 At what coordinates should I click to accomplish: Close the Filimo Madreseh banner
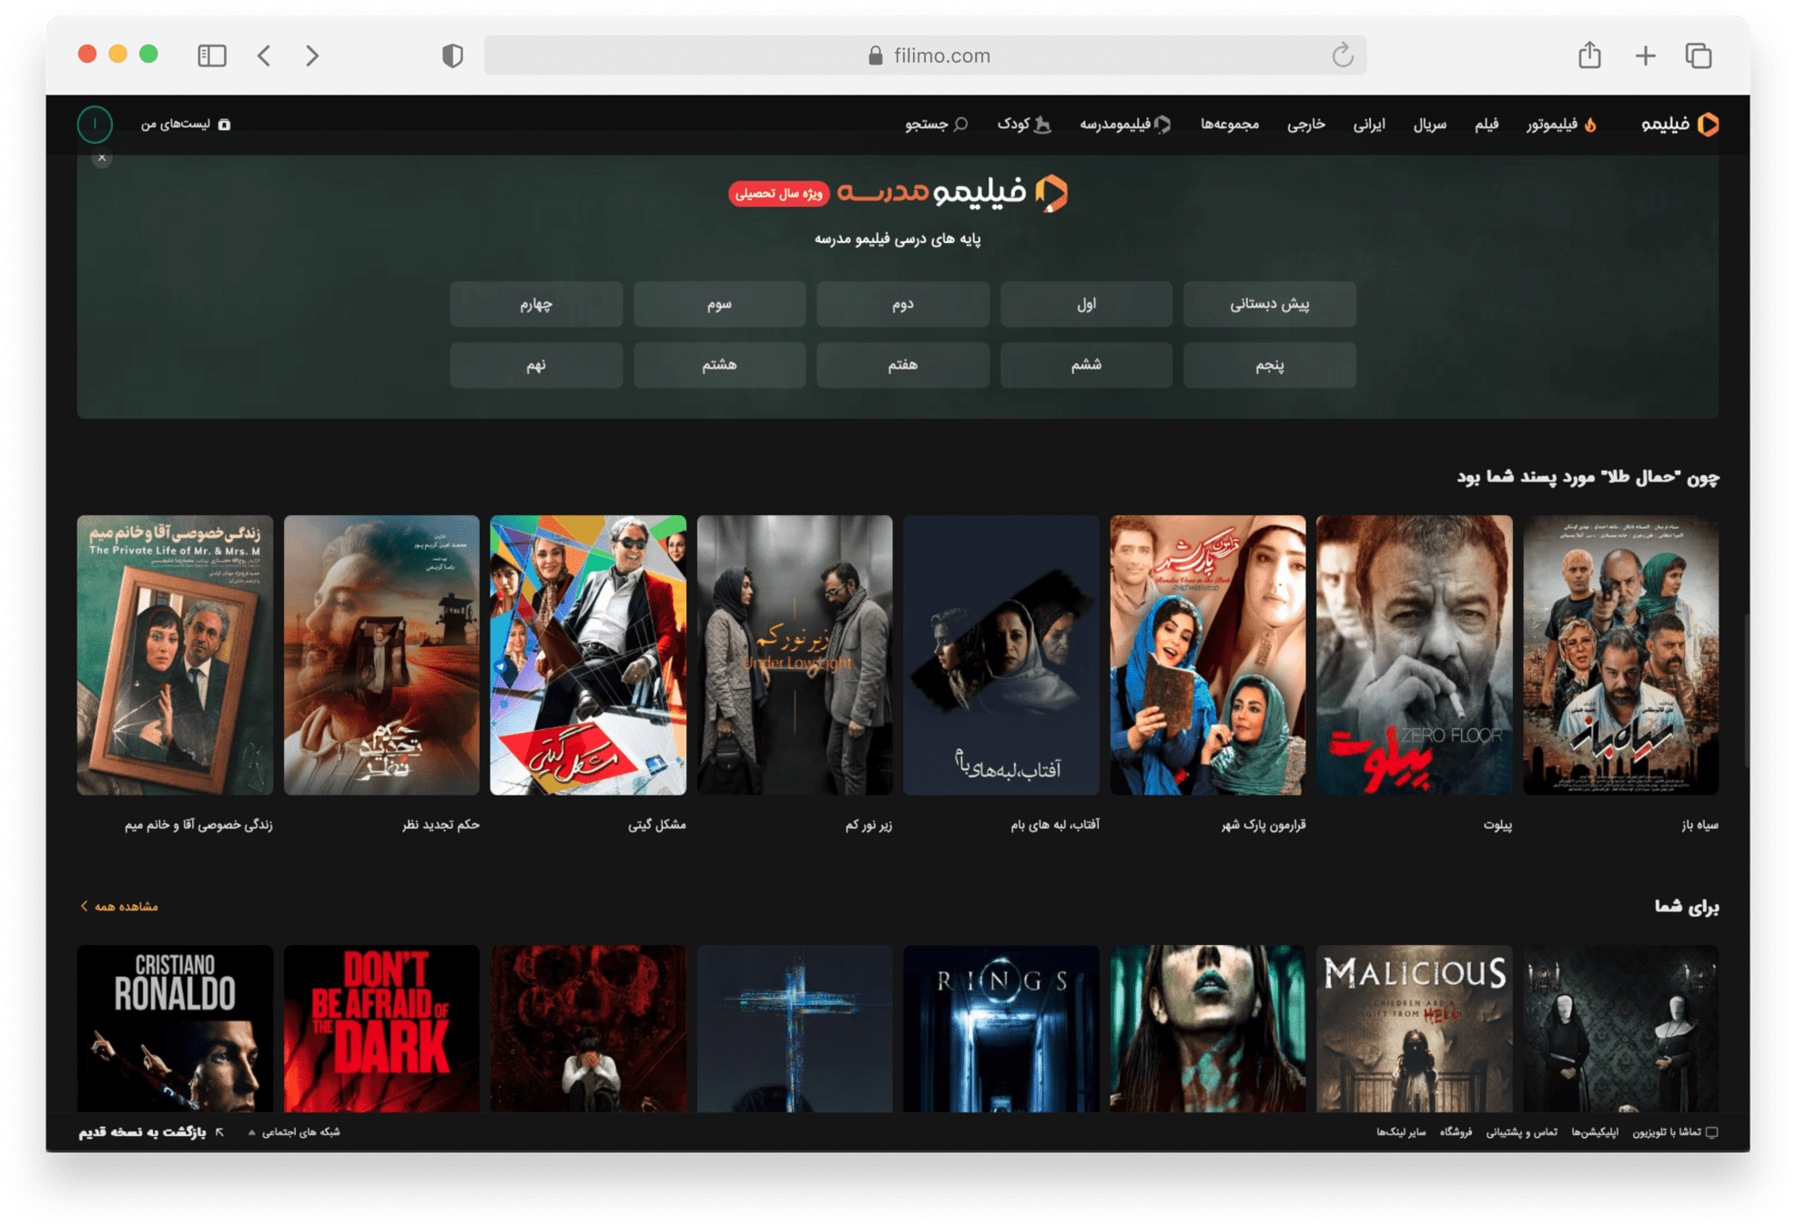tap(102, 158)
